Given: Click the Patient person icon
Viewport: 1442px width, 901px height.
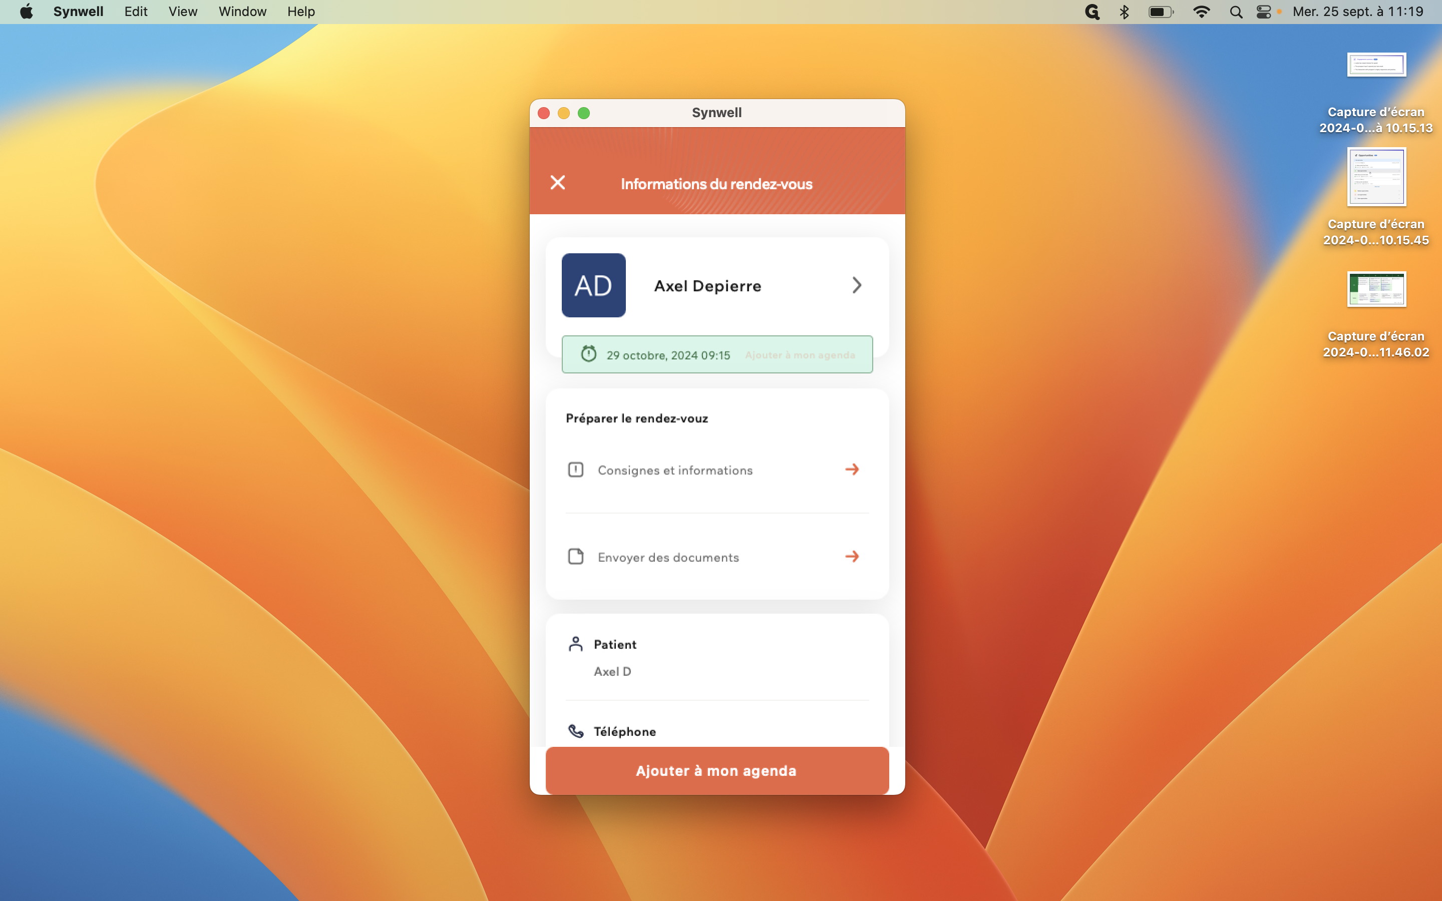Looking at the screenshot, I should 576,644.
